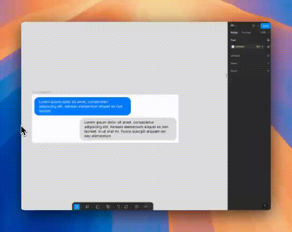Screen dimensions: 292x232
Task: Click the page background color swatch
Action: (x=233, y=47)
